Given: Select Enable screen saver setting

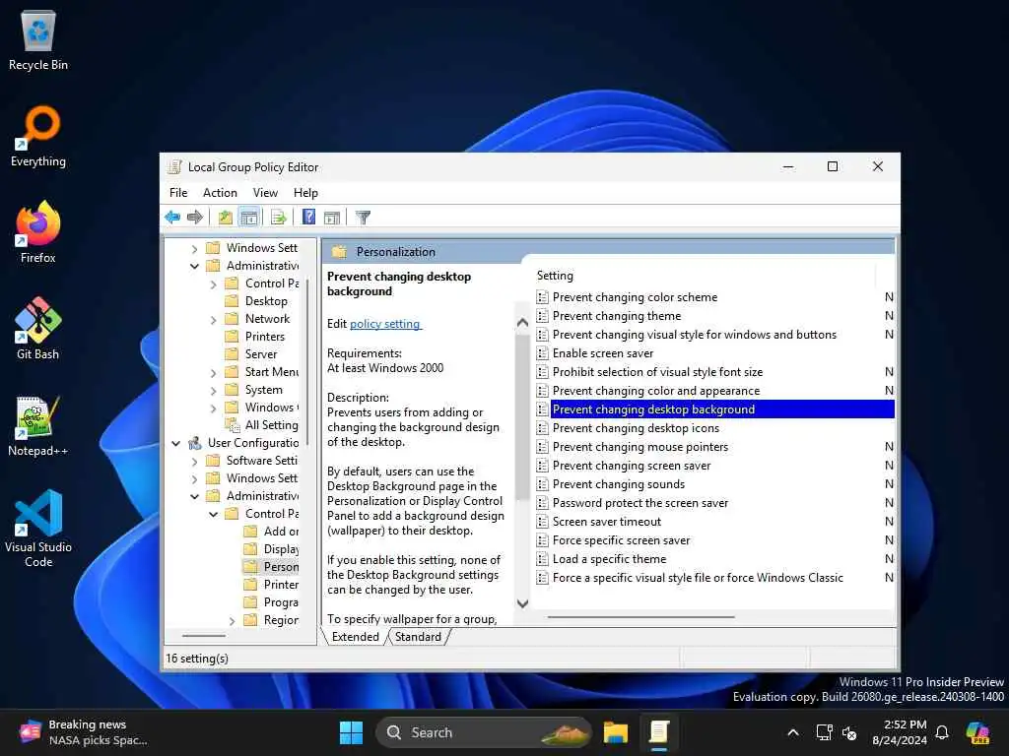Looking at the screenshot, I should (x=602, y=353).
